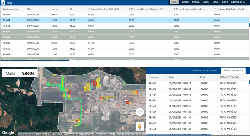
Task: Sort by Fim column header
Action: coord(72,9)
